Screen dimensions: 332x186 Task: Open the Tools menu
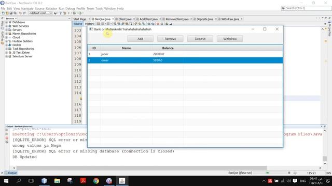click(99, 8)
